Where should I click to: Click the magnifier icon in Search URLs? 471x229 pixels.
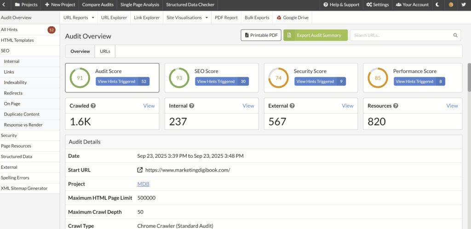click(x=455, y=35)
